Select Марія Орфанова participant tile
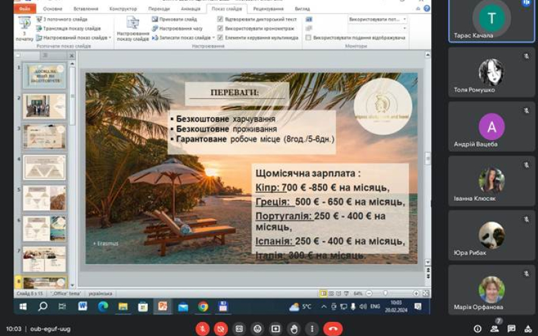 (x=492, y=290)
